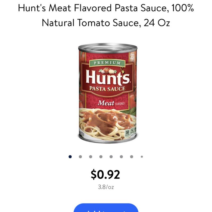212x212 pixels.
Task: Go to the second image dot
Action: tap(80, 157)
